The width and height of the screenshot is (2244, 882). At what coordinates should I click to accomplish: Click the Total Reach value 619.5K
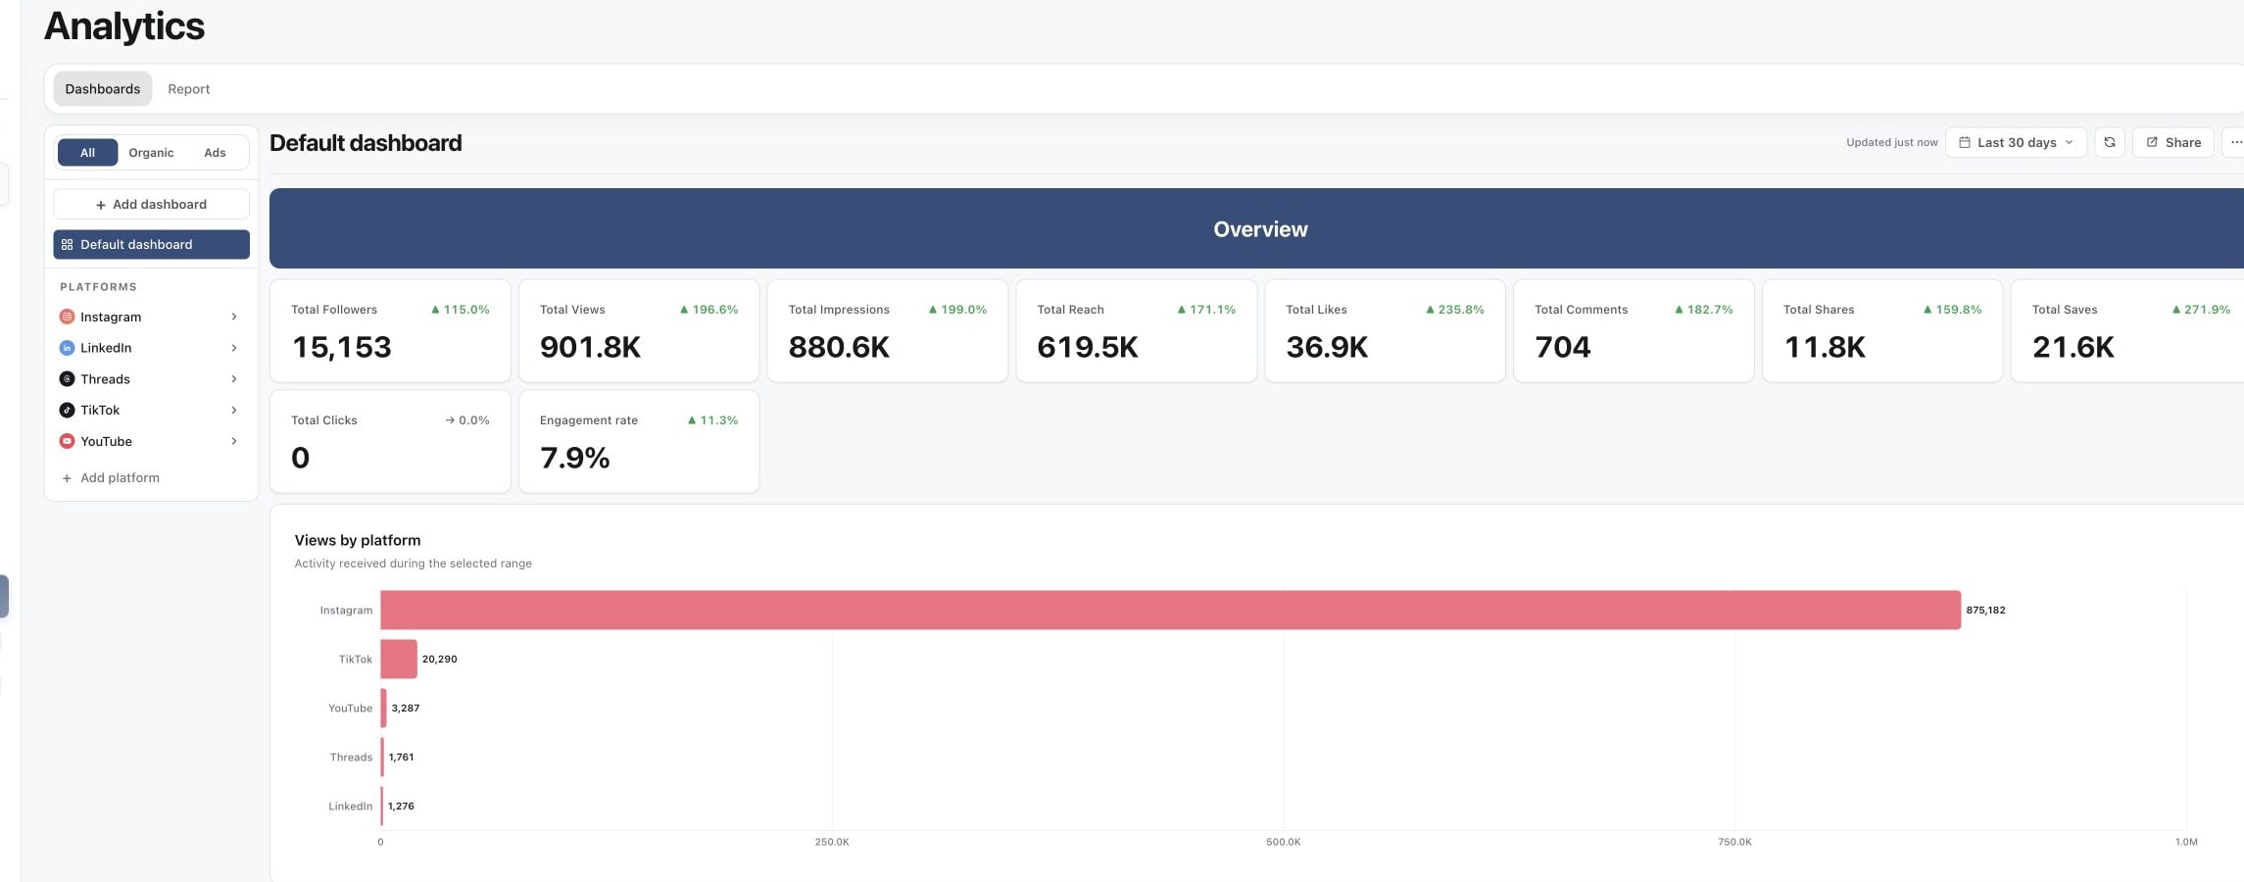tap(1088, 347)
